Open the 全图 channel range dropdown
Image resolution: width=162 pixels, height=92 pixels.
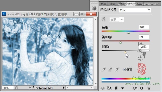(x=116, y=19)
